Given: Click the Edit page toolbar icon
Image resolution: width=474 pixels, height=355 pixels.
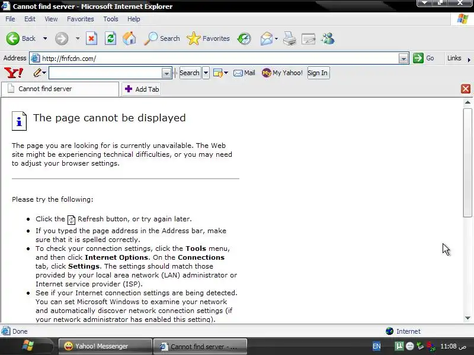Looking at the screenshot, I should coord(308,38).
